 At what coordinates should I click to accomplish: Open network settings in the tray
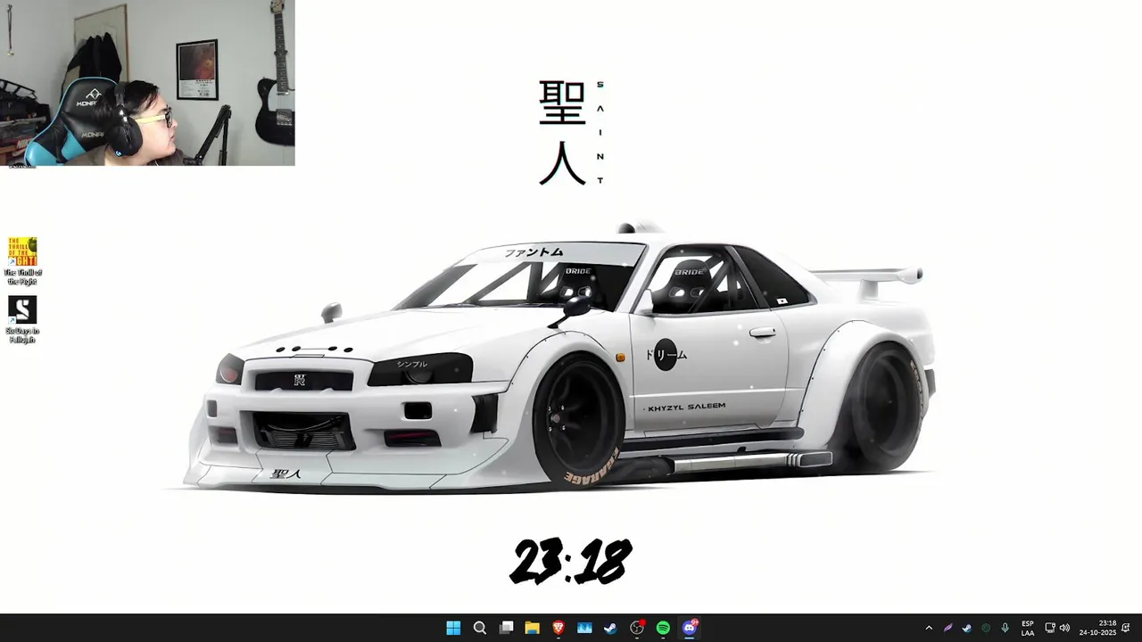click(x=1050, y=628)
